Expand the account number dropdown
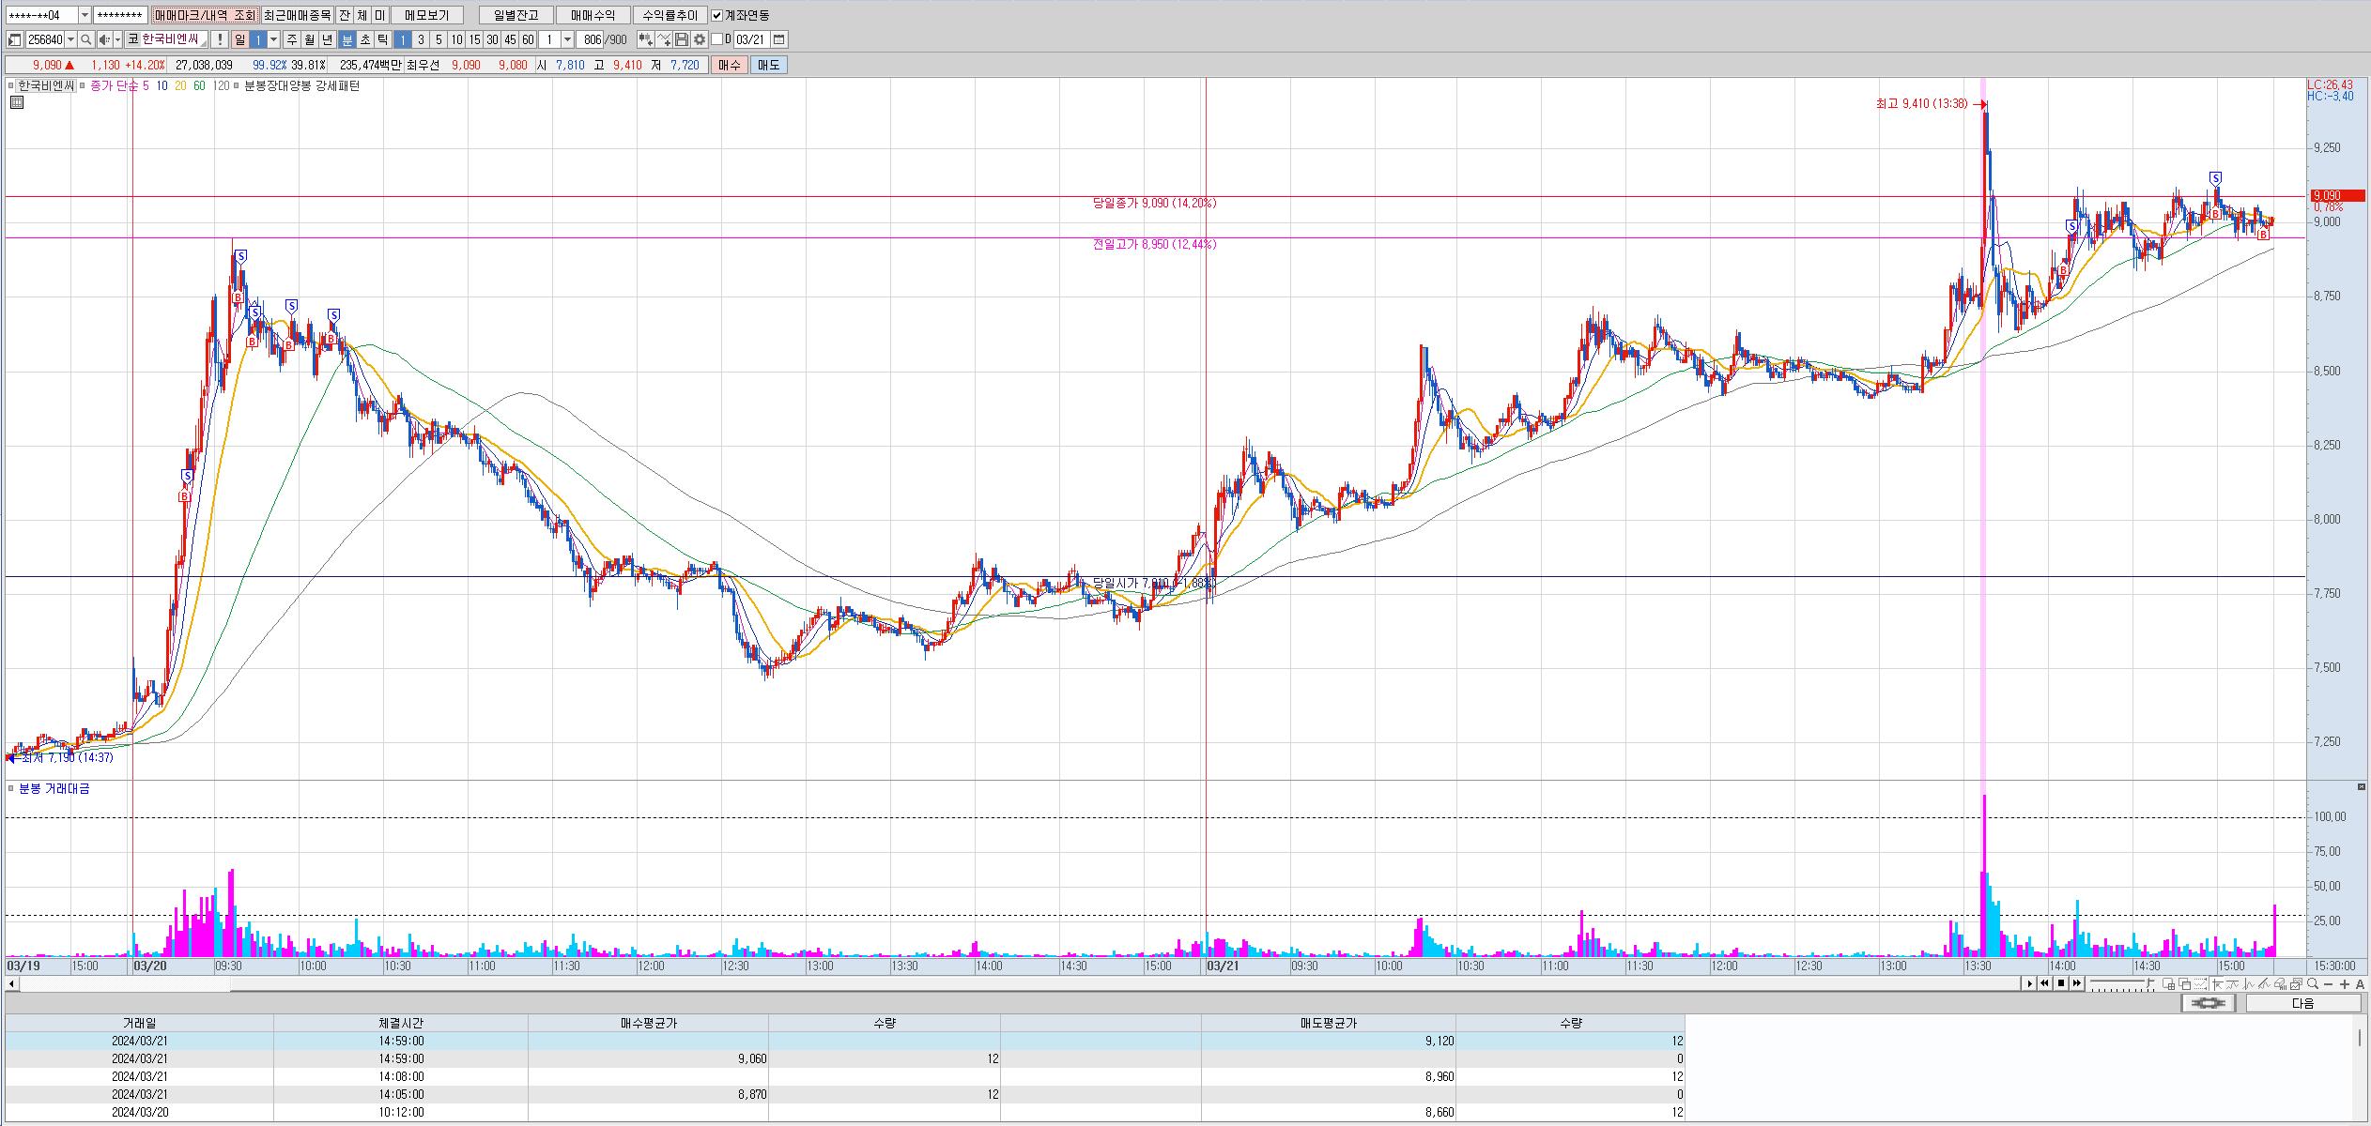 [x=85, y=15]
